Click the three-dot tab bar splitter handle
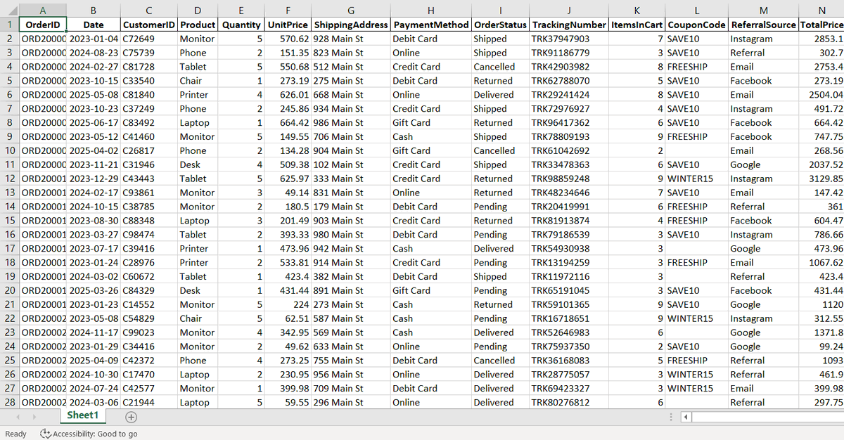Screen dimensions: 844x440 point(670,417)
